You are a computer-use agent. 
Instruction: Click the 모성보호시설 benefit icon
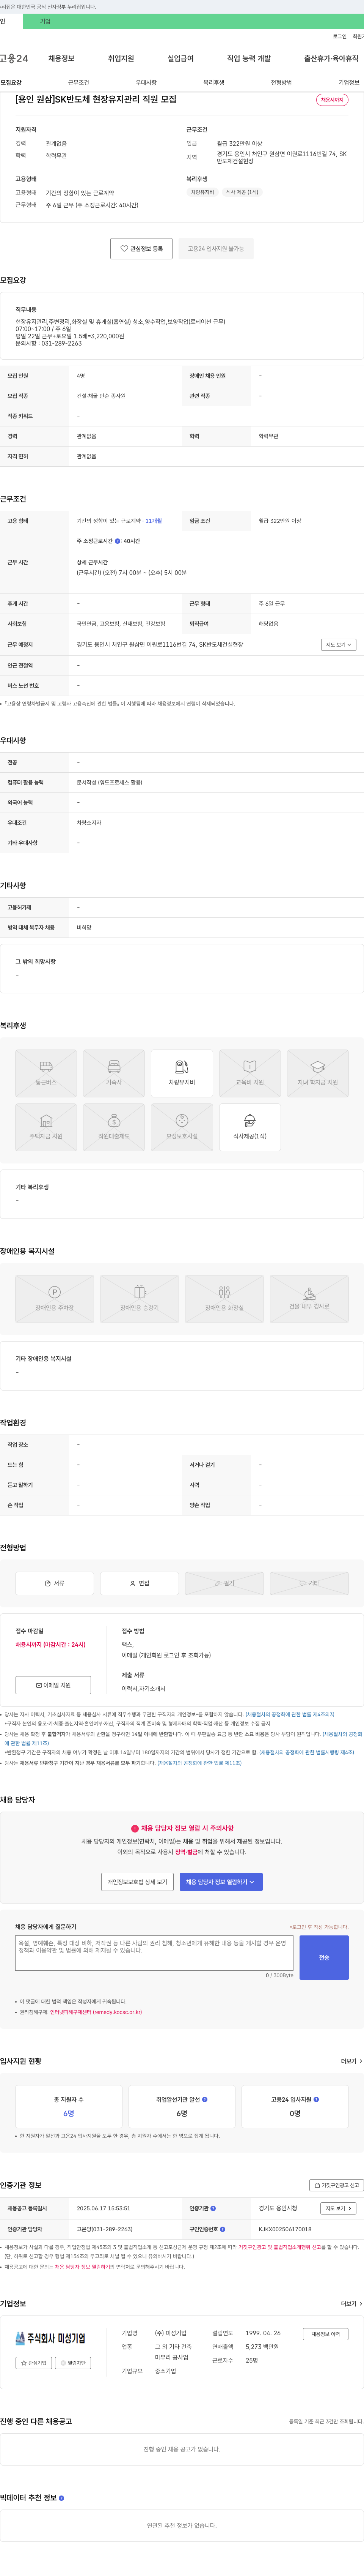pos(182,1127)
